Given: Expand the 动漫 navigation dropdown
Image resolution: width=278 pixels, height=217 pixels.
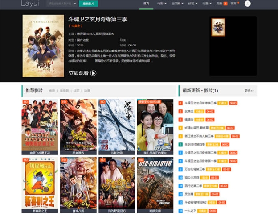Looking at the screenshot, I should 207,4.
